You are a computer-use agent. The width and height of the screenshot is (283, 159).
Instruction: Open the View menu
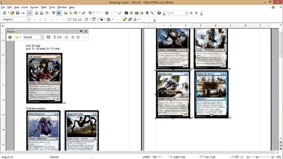17,7
